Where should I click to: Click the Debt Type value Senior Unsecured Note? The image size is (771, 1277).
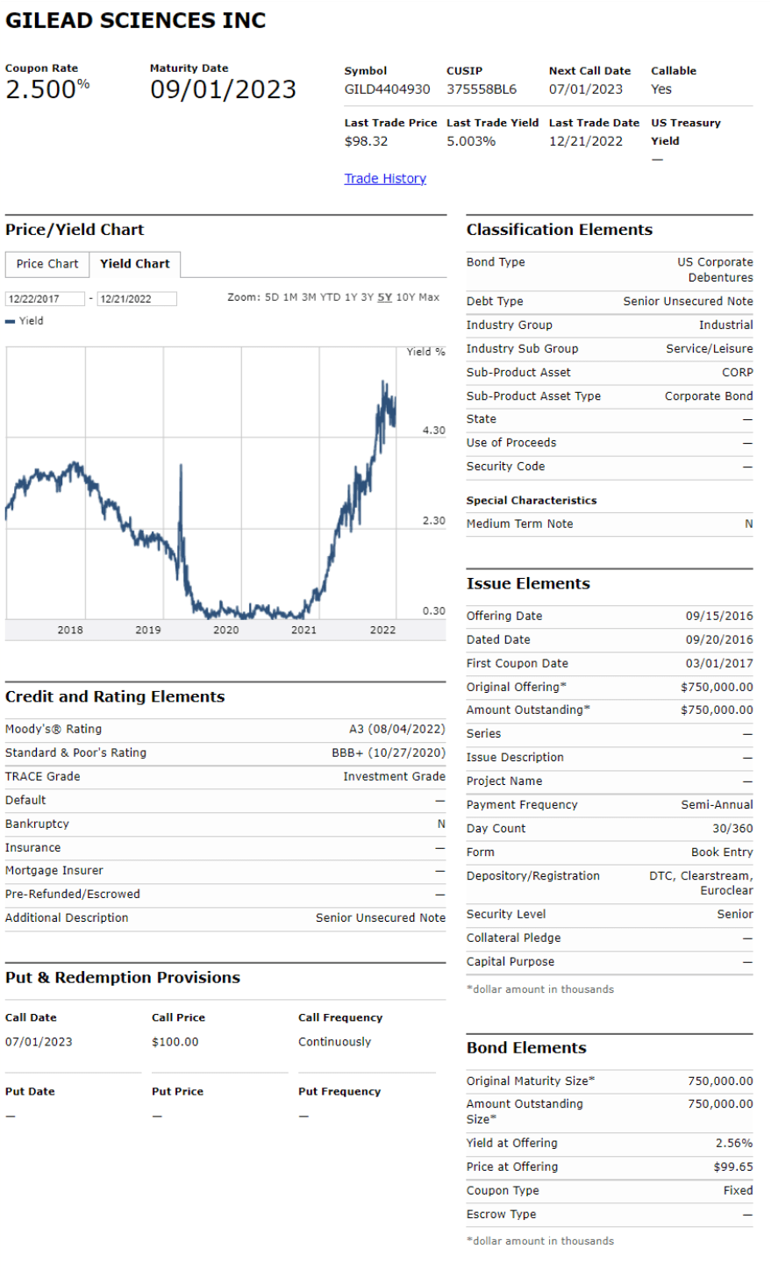click(x=689, y=302)
